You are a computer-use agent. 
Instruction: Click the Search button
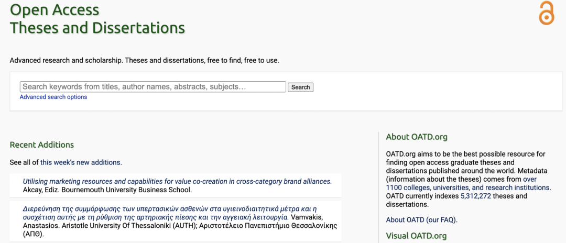(x=300, y=87)
